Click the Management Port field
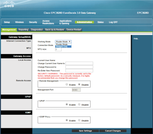This screenshot has width=153, height=134. point(76,90)
